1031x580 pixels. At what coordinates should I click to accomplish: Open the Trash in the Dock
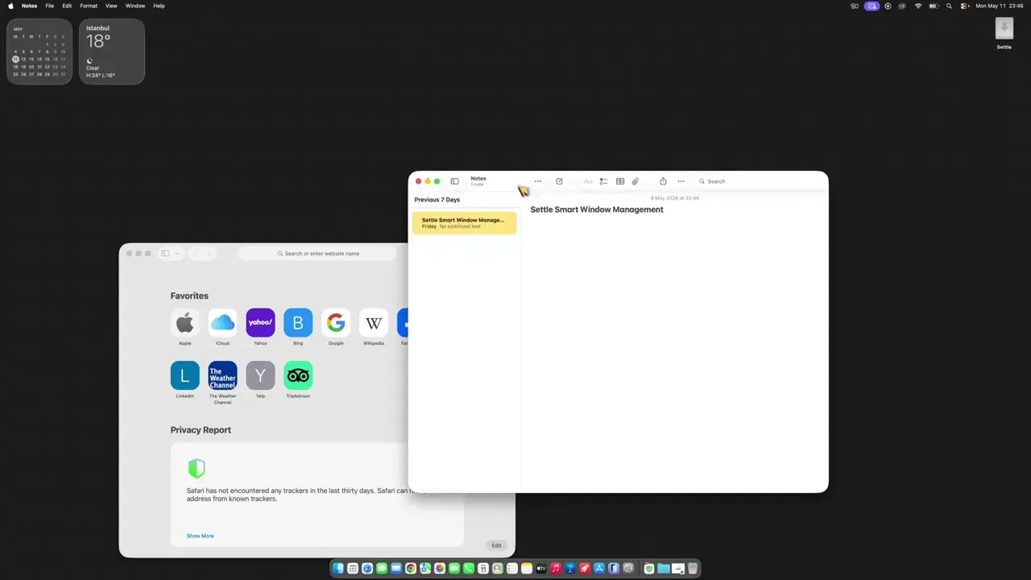pos(693,568)
